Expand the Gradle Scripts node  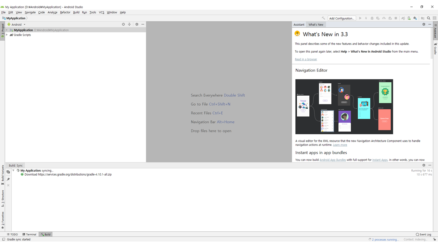click(x=7, y=35)
